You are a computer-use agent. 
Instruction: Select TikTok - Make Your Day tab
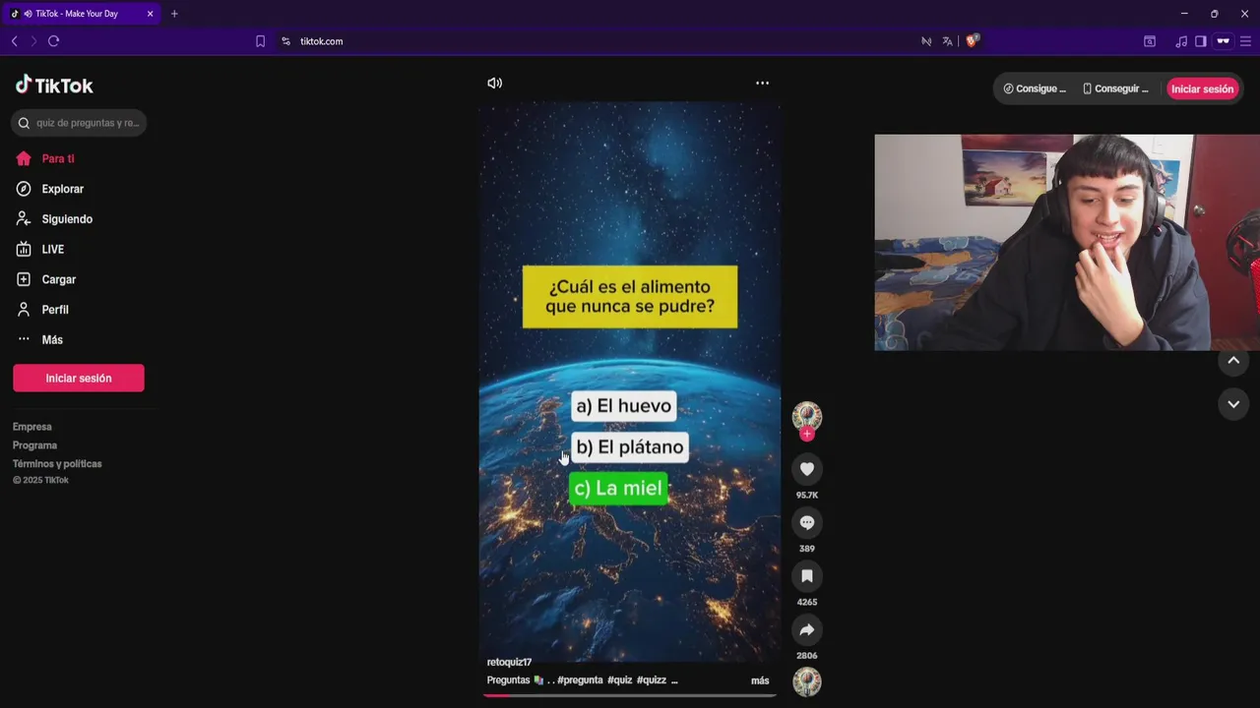click(82, 14)
